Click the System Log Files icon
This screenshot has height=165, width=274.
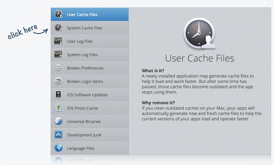[58, 54]
